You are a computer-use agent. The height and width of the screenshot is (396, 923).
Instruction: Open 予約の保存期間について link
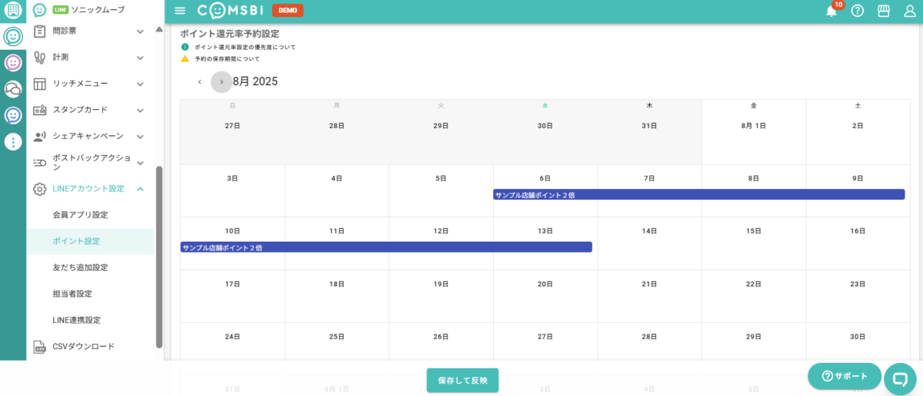(227, 58)
